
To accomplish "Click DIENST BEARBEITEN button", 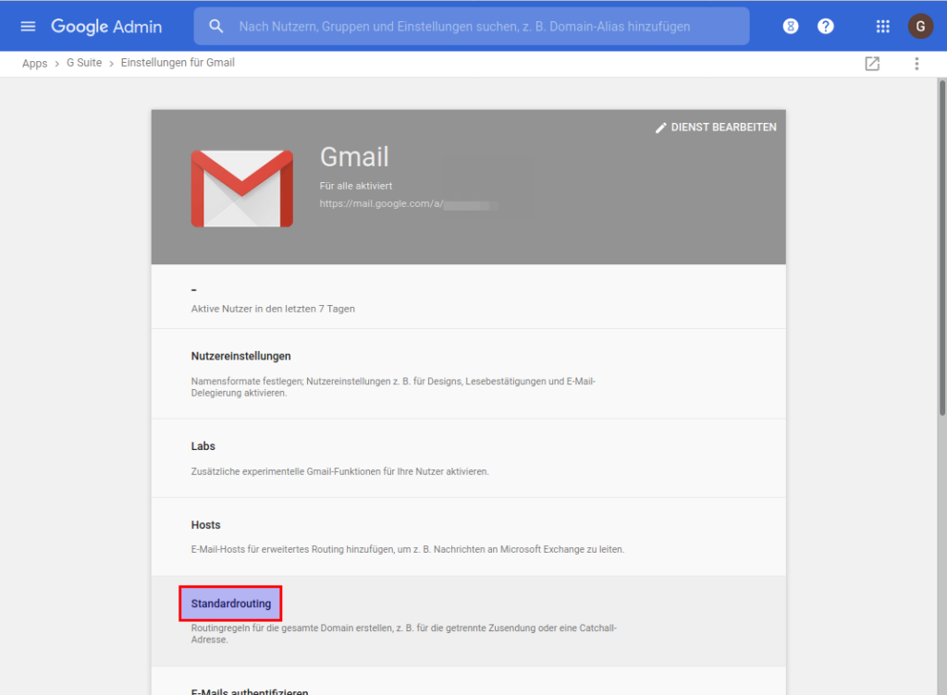I will [x=717, y=128].
